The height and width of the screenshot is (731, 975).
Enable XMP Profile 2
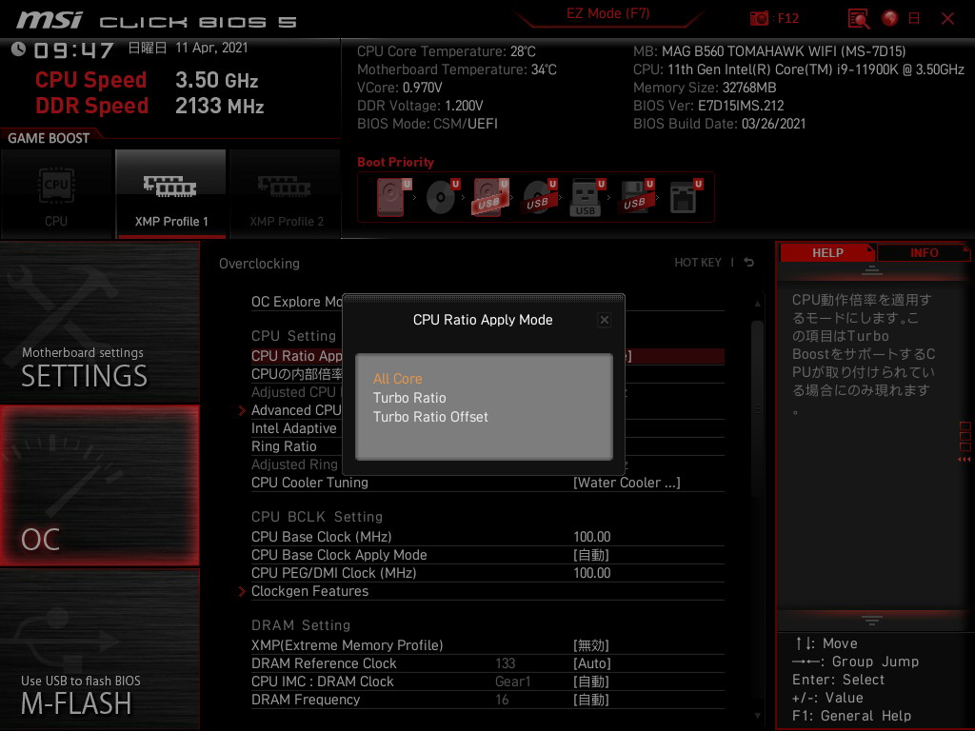pos(286,194)
